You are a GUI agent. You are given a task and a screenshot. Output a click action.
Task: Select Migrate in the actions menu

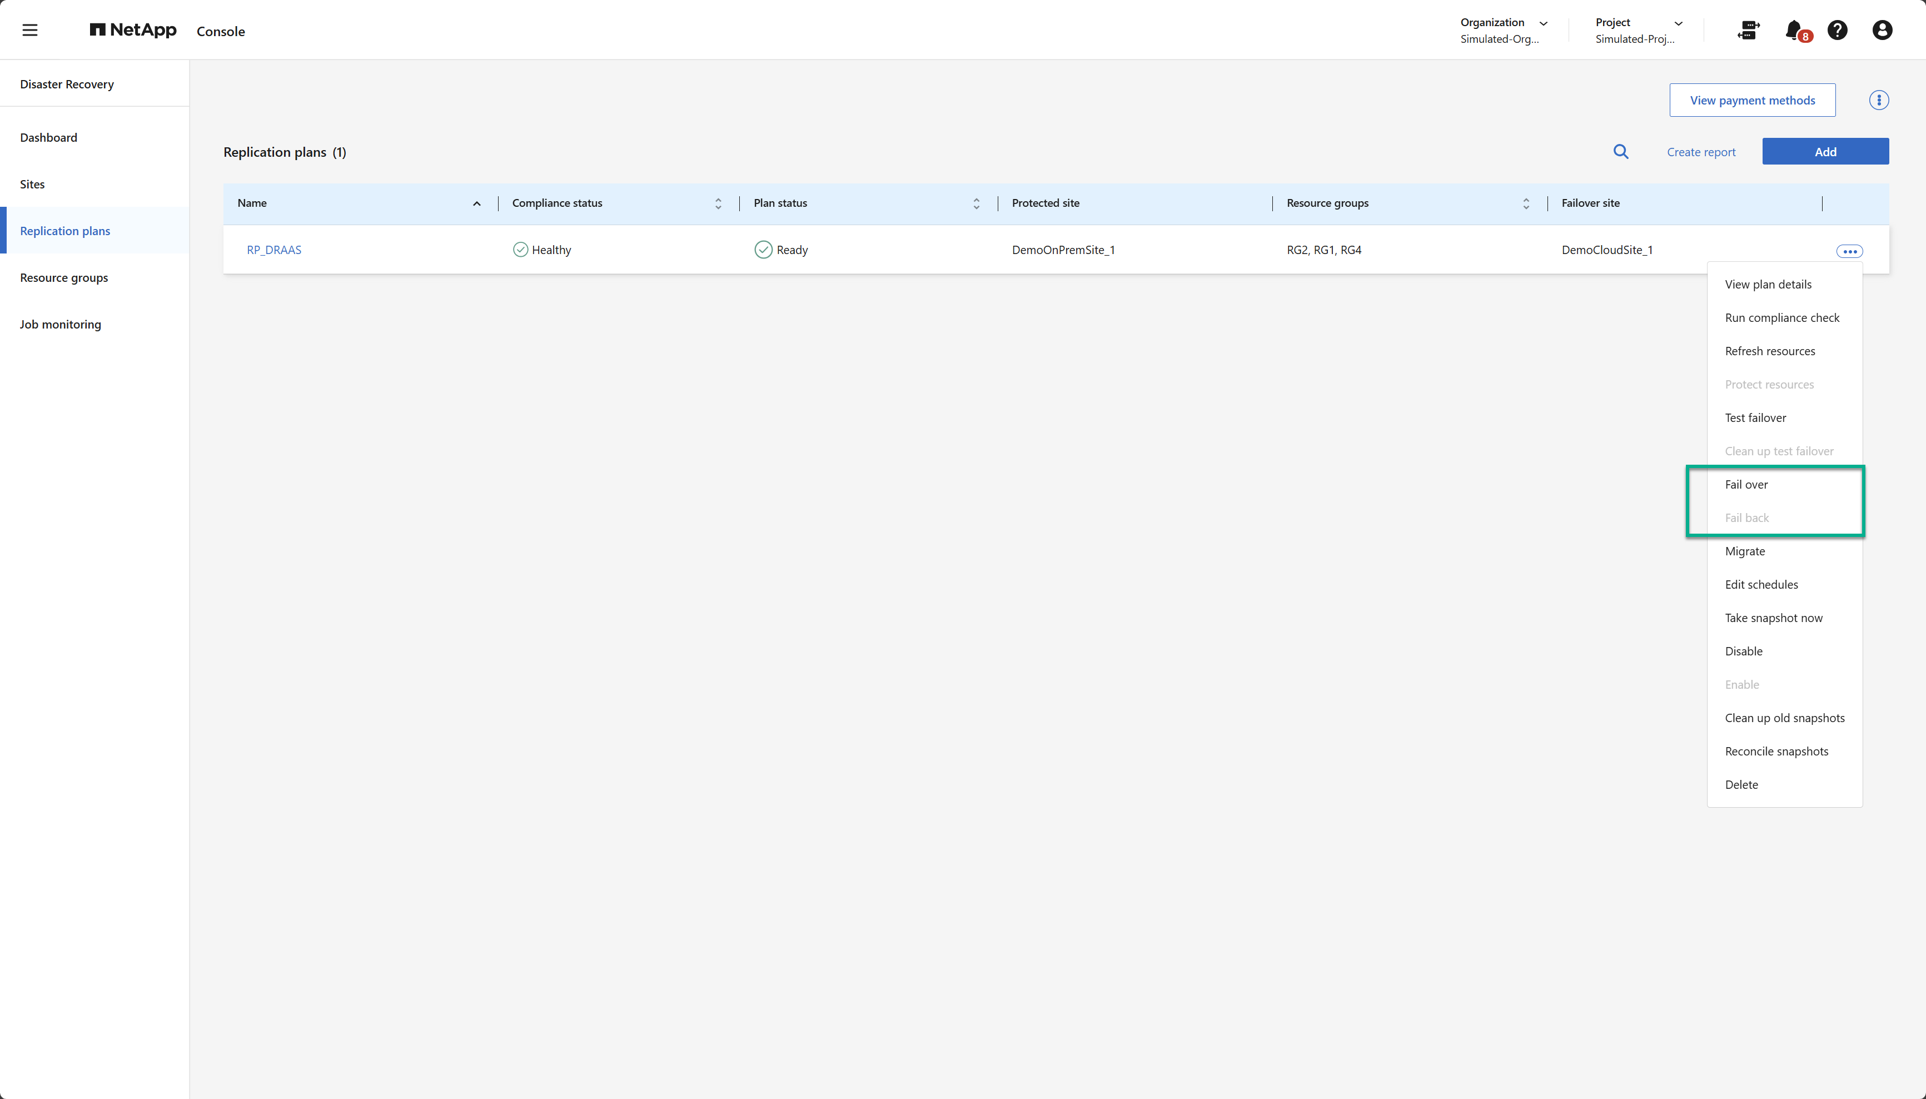[x=1744, y=552]
